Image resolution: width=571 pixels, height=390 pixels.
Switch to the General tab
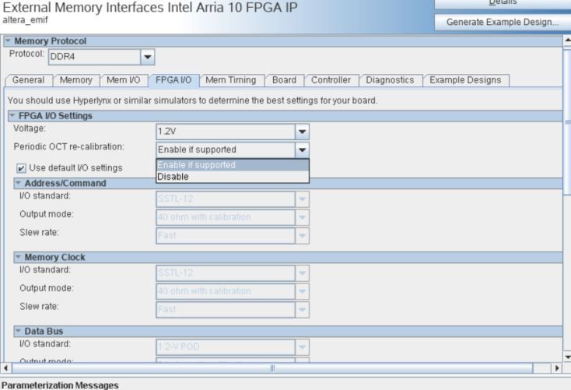[29, 80]
